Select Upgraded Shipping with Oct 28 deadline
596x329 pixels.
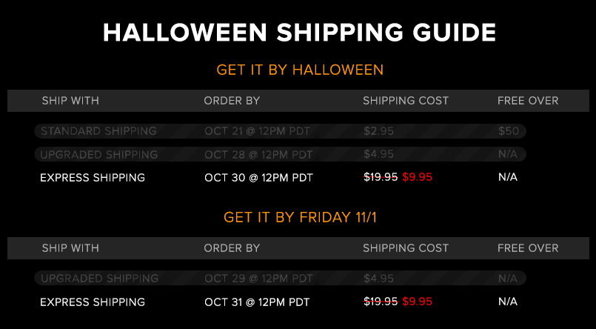99,154
